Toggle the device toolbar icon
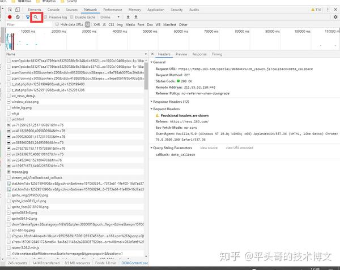340x270 pixels. tap(18, 10)
